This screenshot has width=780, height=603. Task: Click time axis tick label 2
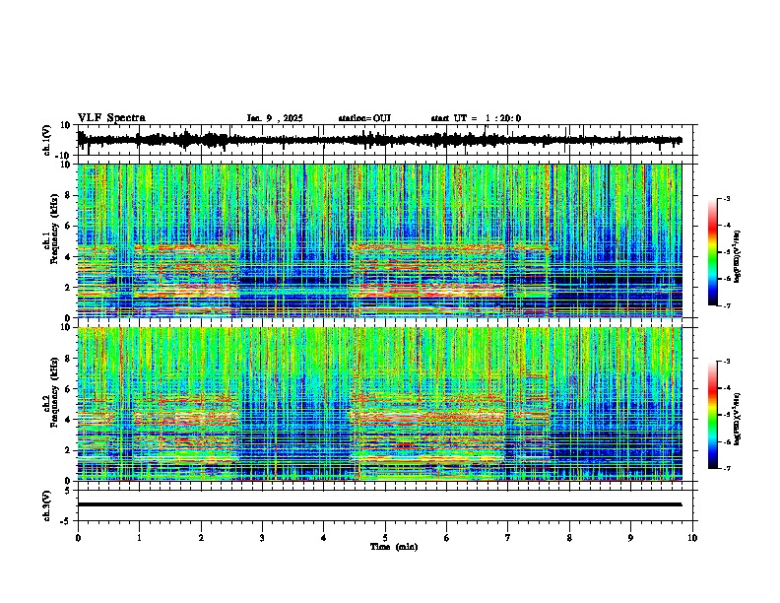point(201,538)
